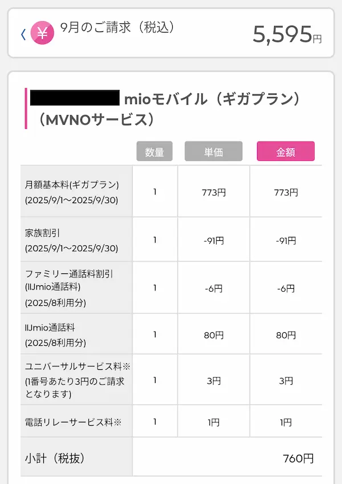Click the pink yen circle icon
The width and height of the screenshot is (342, 484).
tap(42, 33)
